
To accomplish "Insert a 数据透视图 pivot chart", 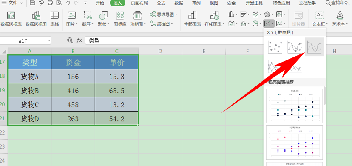I will point(36,19).
